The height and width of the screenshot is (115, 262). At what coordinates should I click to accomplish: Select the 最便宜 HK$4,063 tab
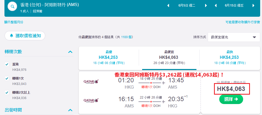point(169,57)
